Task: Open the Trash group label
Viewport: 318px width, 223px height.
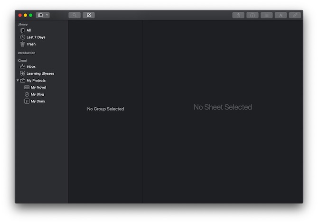Action: 31,44
